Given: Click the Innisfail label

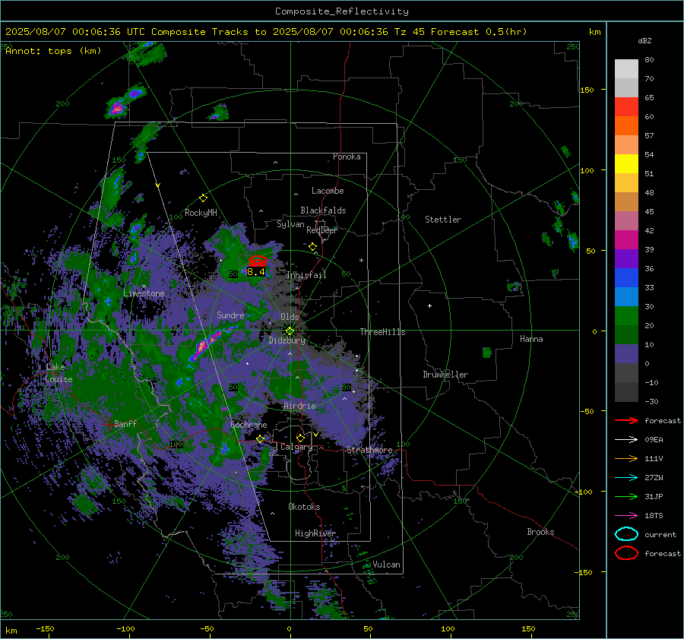Looking at the screenshot, I should tap(306, 275).
